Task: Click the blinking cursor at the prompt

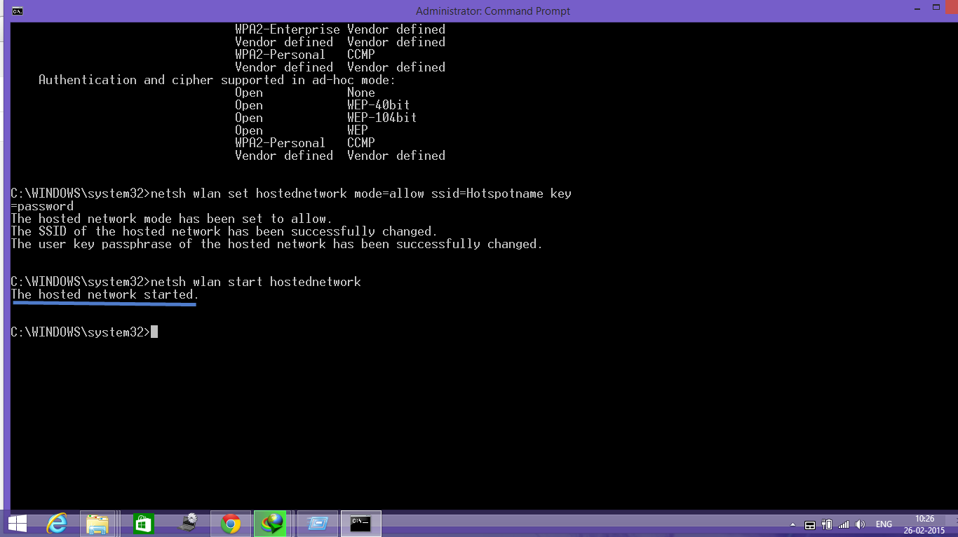Action: (154, 332)
